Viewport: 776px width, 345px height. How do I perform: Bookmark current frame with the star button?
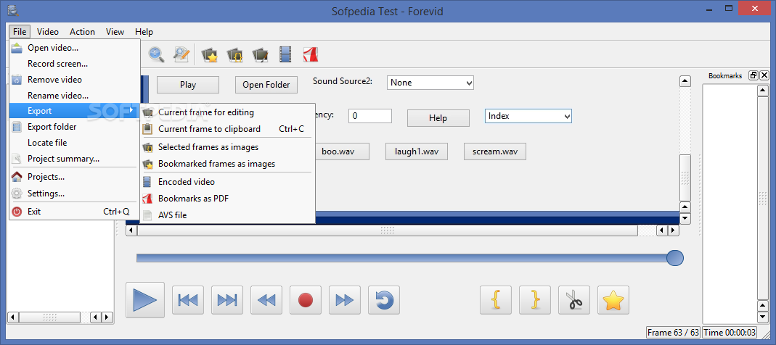(x=613, y=300)
